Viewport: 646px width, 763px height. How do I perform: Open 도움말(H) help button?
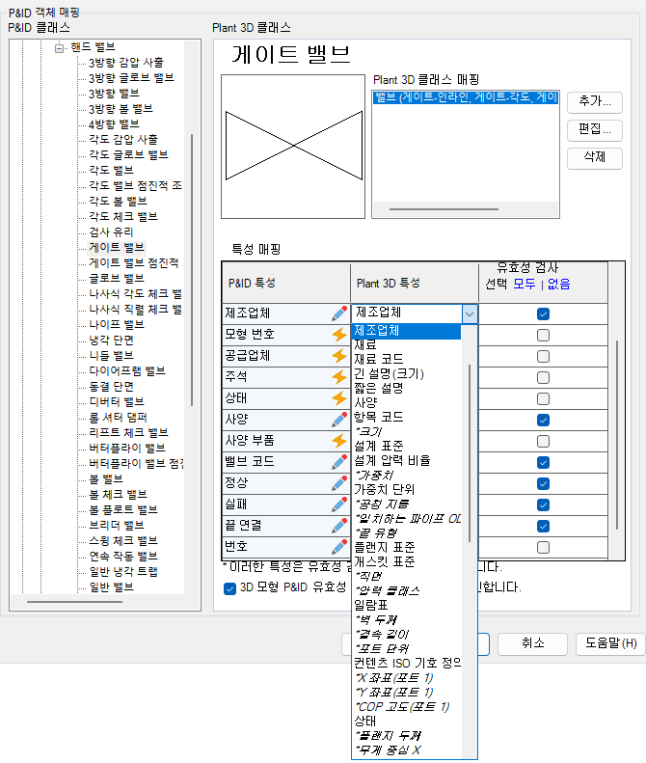[611, 643]
